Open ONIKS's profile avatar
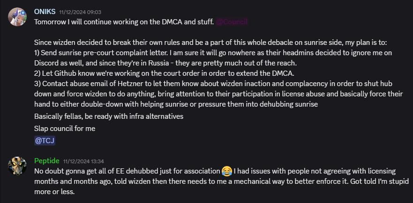 (17, 17)
